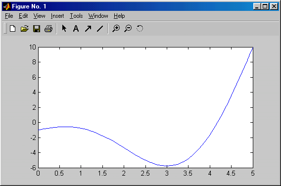This screenshot has height=186, width=281.
Task: Click y-axis tick label 6
Action: 34,77
